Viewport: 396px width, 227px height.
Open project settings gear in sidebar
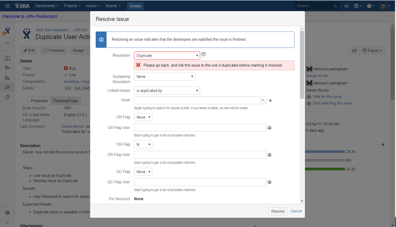point(7,213)
